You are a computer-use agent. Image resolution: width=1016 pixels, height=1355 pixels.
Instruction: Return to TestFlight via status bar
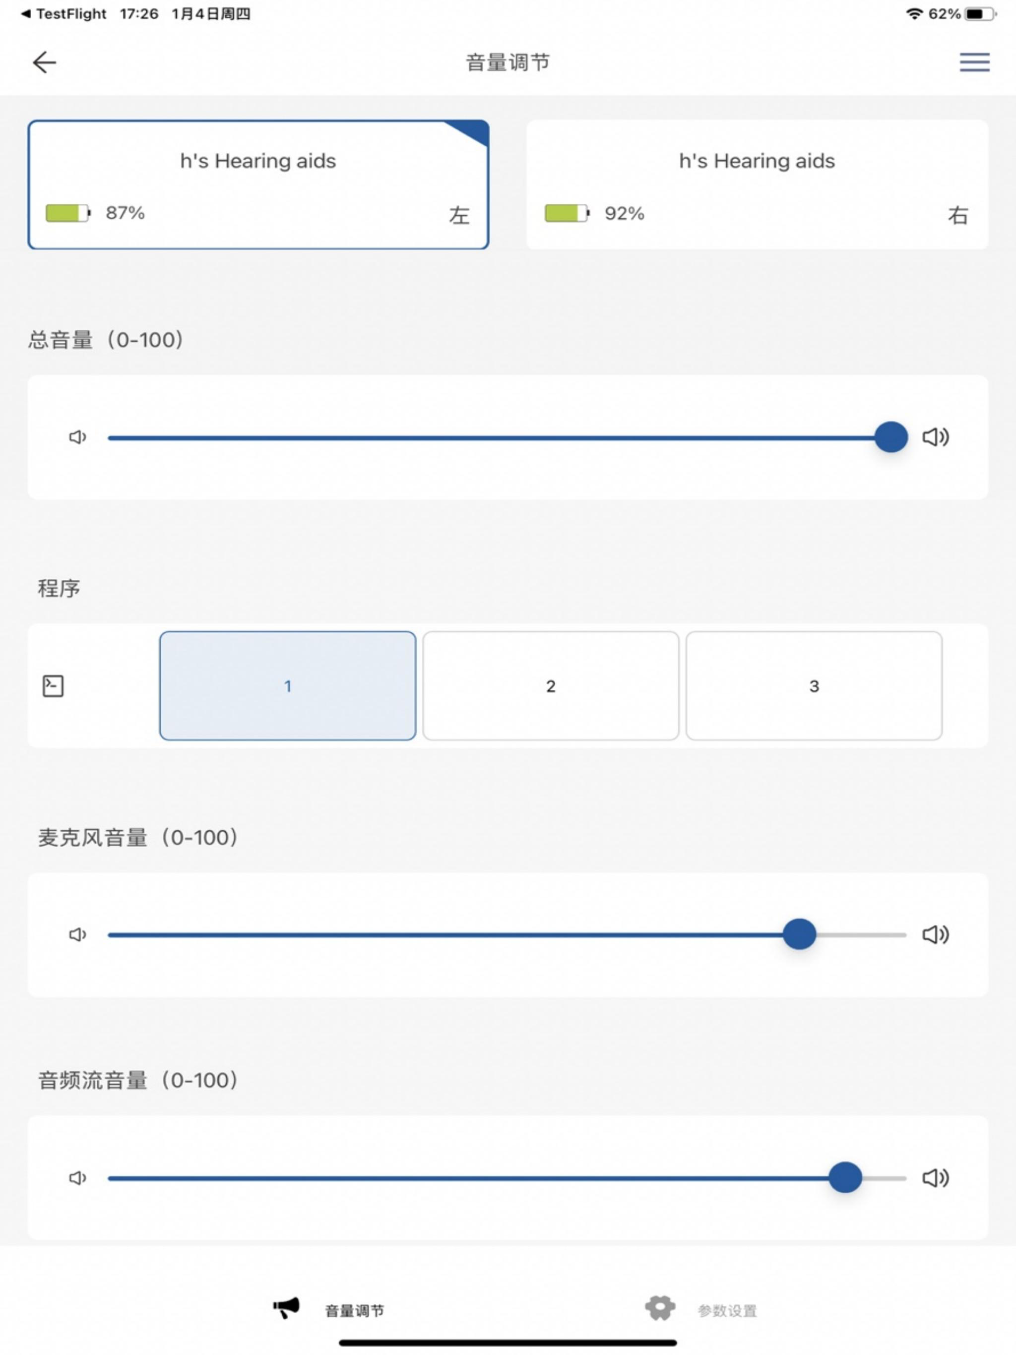point(63,14)
